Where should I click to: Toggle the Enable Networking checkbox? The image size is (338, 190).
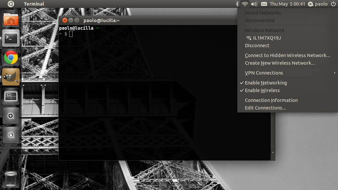pyautogui.click(x=287, y=83)
